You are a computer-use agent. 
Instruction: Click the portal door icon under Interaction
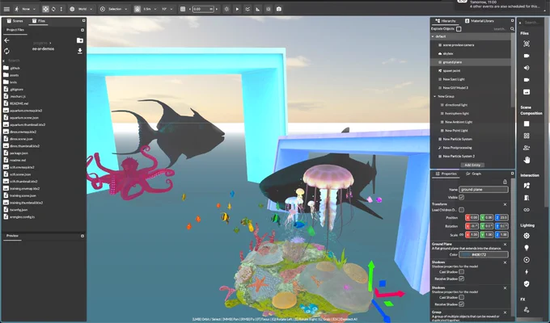(x=527, y=198)
